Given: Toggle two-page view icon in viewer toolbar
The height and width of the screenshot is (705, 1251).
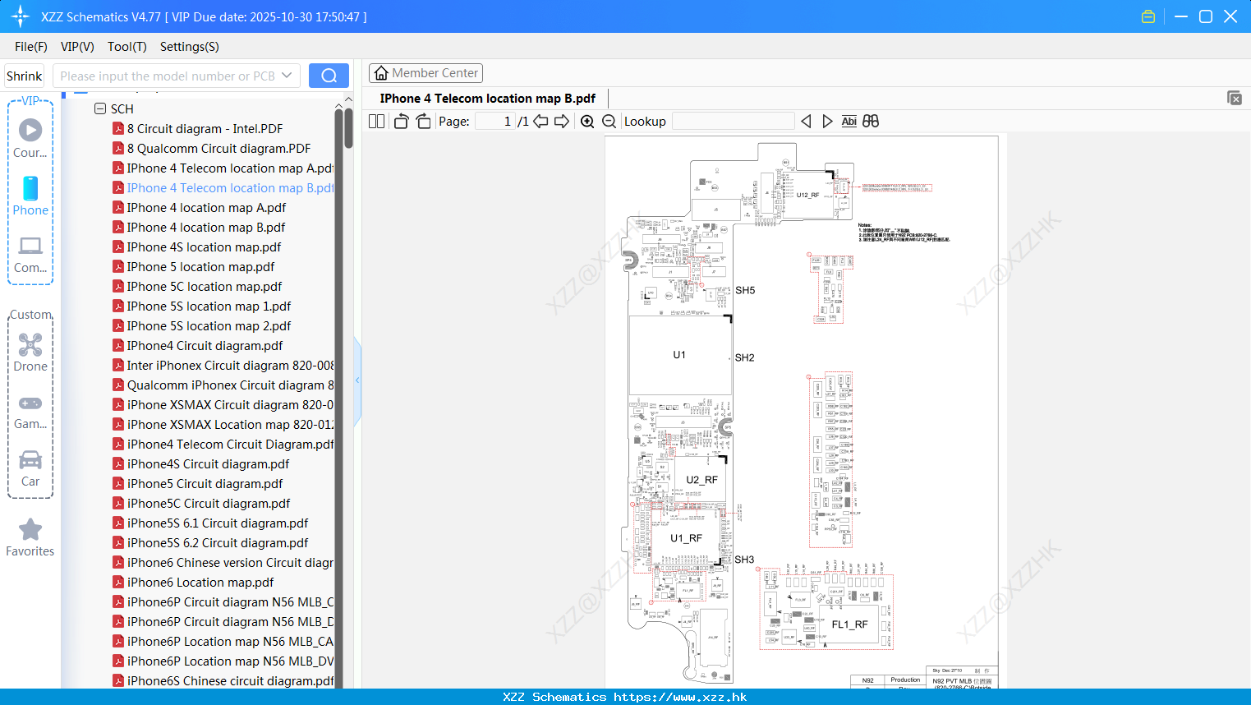Looking at the screenshot, I should 377,122.
